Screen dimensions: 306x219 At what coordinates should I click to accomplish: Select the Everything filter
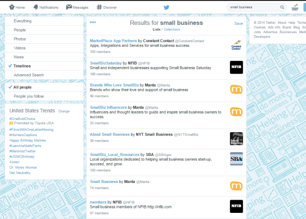pos(44,21)
